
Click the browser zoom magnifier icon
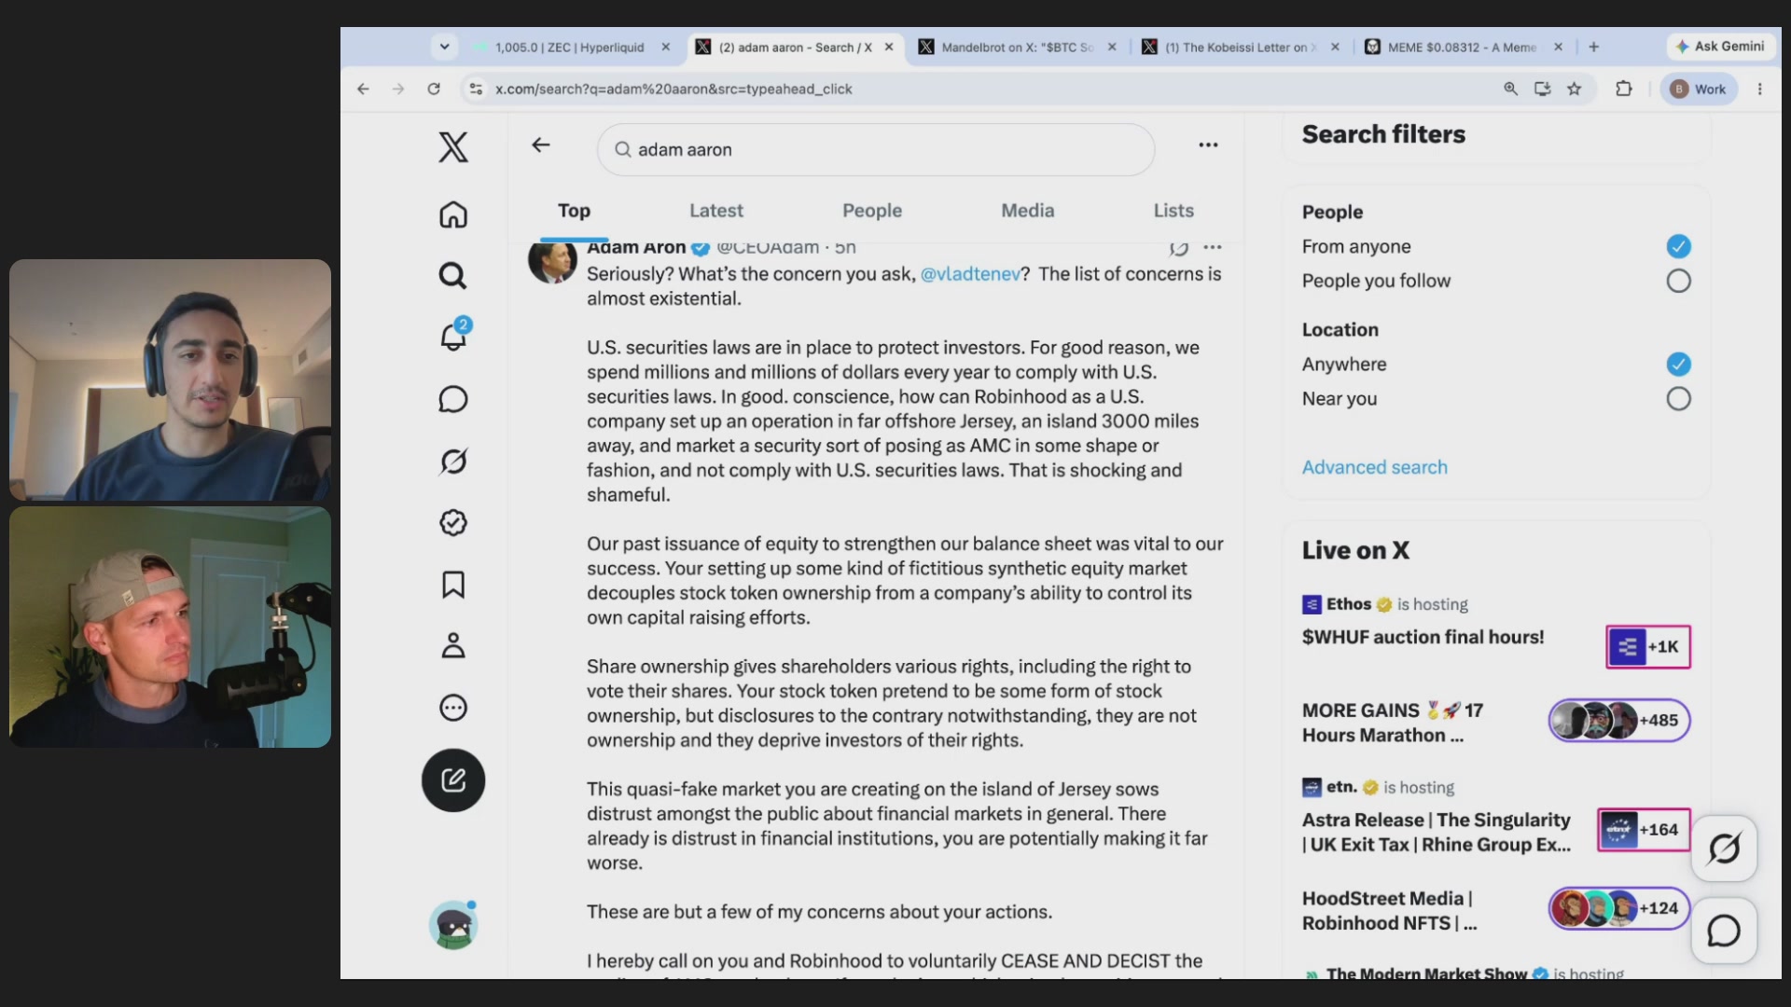click(x=1510, y=89)
